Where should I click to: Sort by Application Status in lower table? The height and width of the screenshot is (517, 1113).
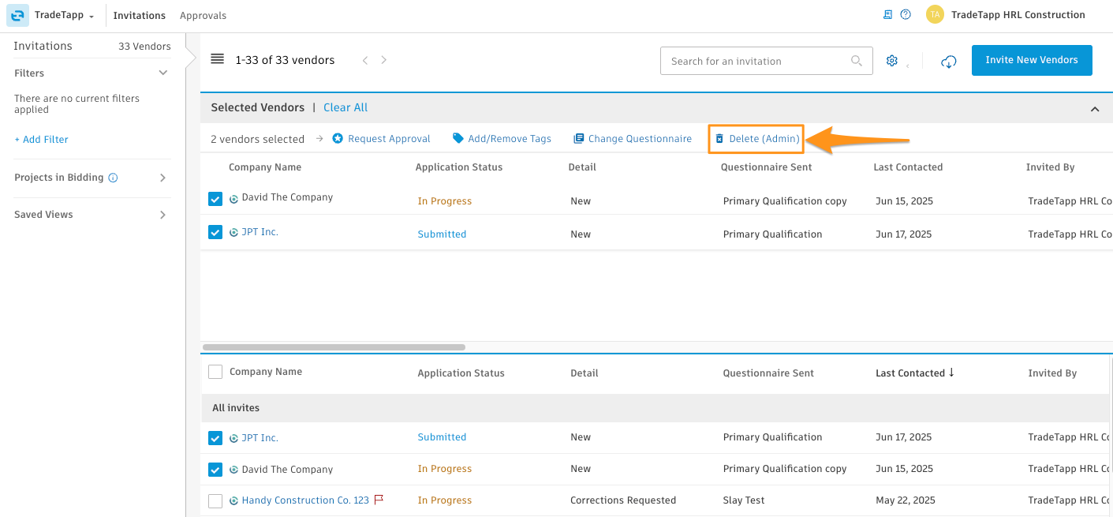[x=461, y=373]
